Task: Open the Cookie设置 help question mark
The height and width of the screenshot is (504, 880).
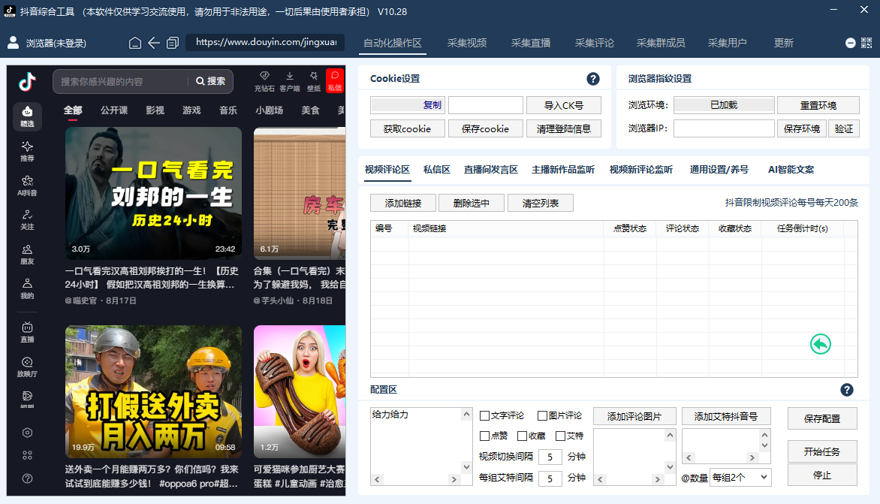Action: (x=592, y=78)
